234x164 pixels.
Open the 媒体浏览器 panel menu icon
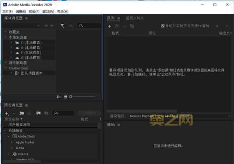(x=27, y=18)
